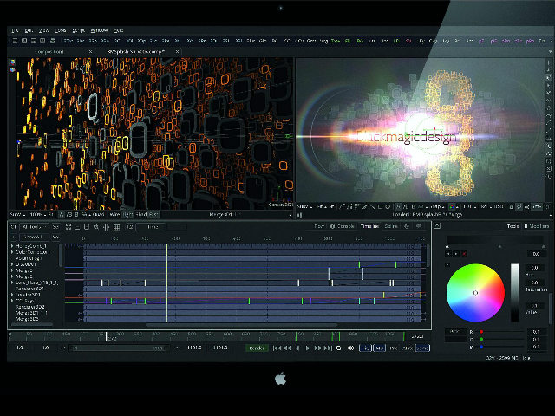The image size is (555, 416).
Task: Open the Edit menu
Action: [29, 31]
